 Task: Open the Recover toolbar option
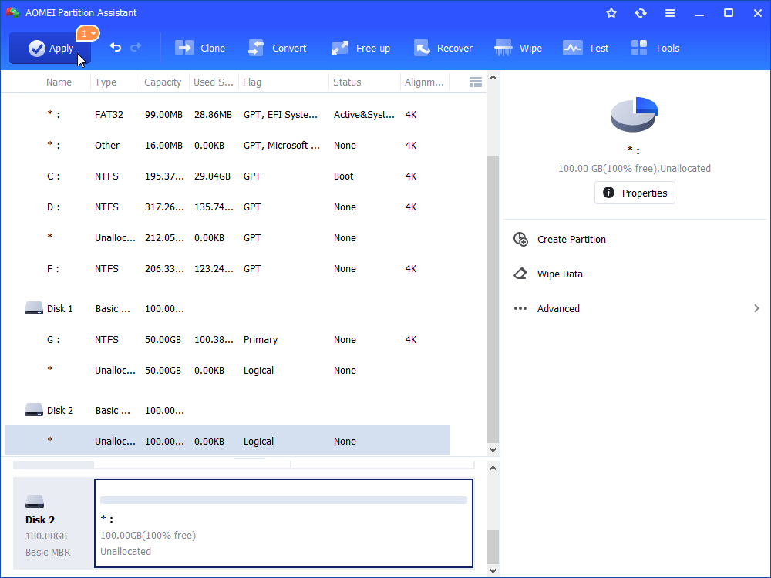(443, 48)
